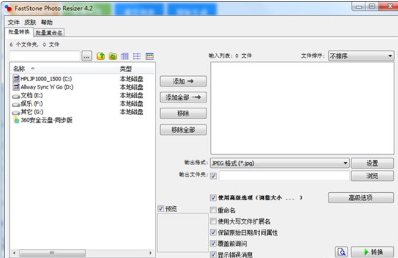
Task: Select the 娱乐 (F:) drive
Action: click(x=28, y=103)
